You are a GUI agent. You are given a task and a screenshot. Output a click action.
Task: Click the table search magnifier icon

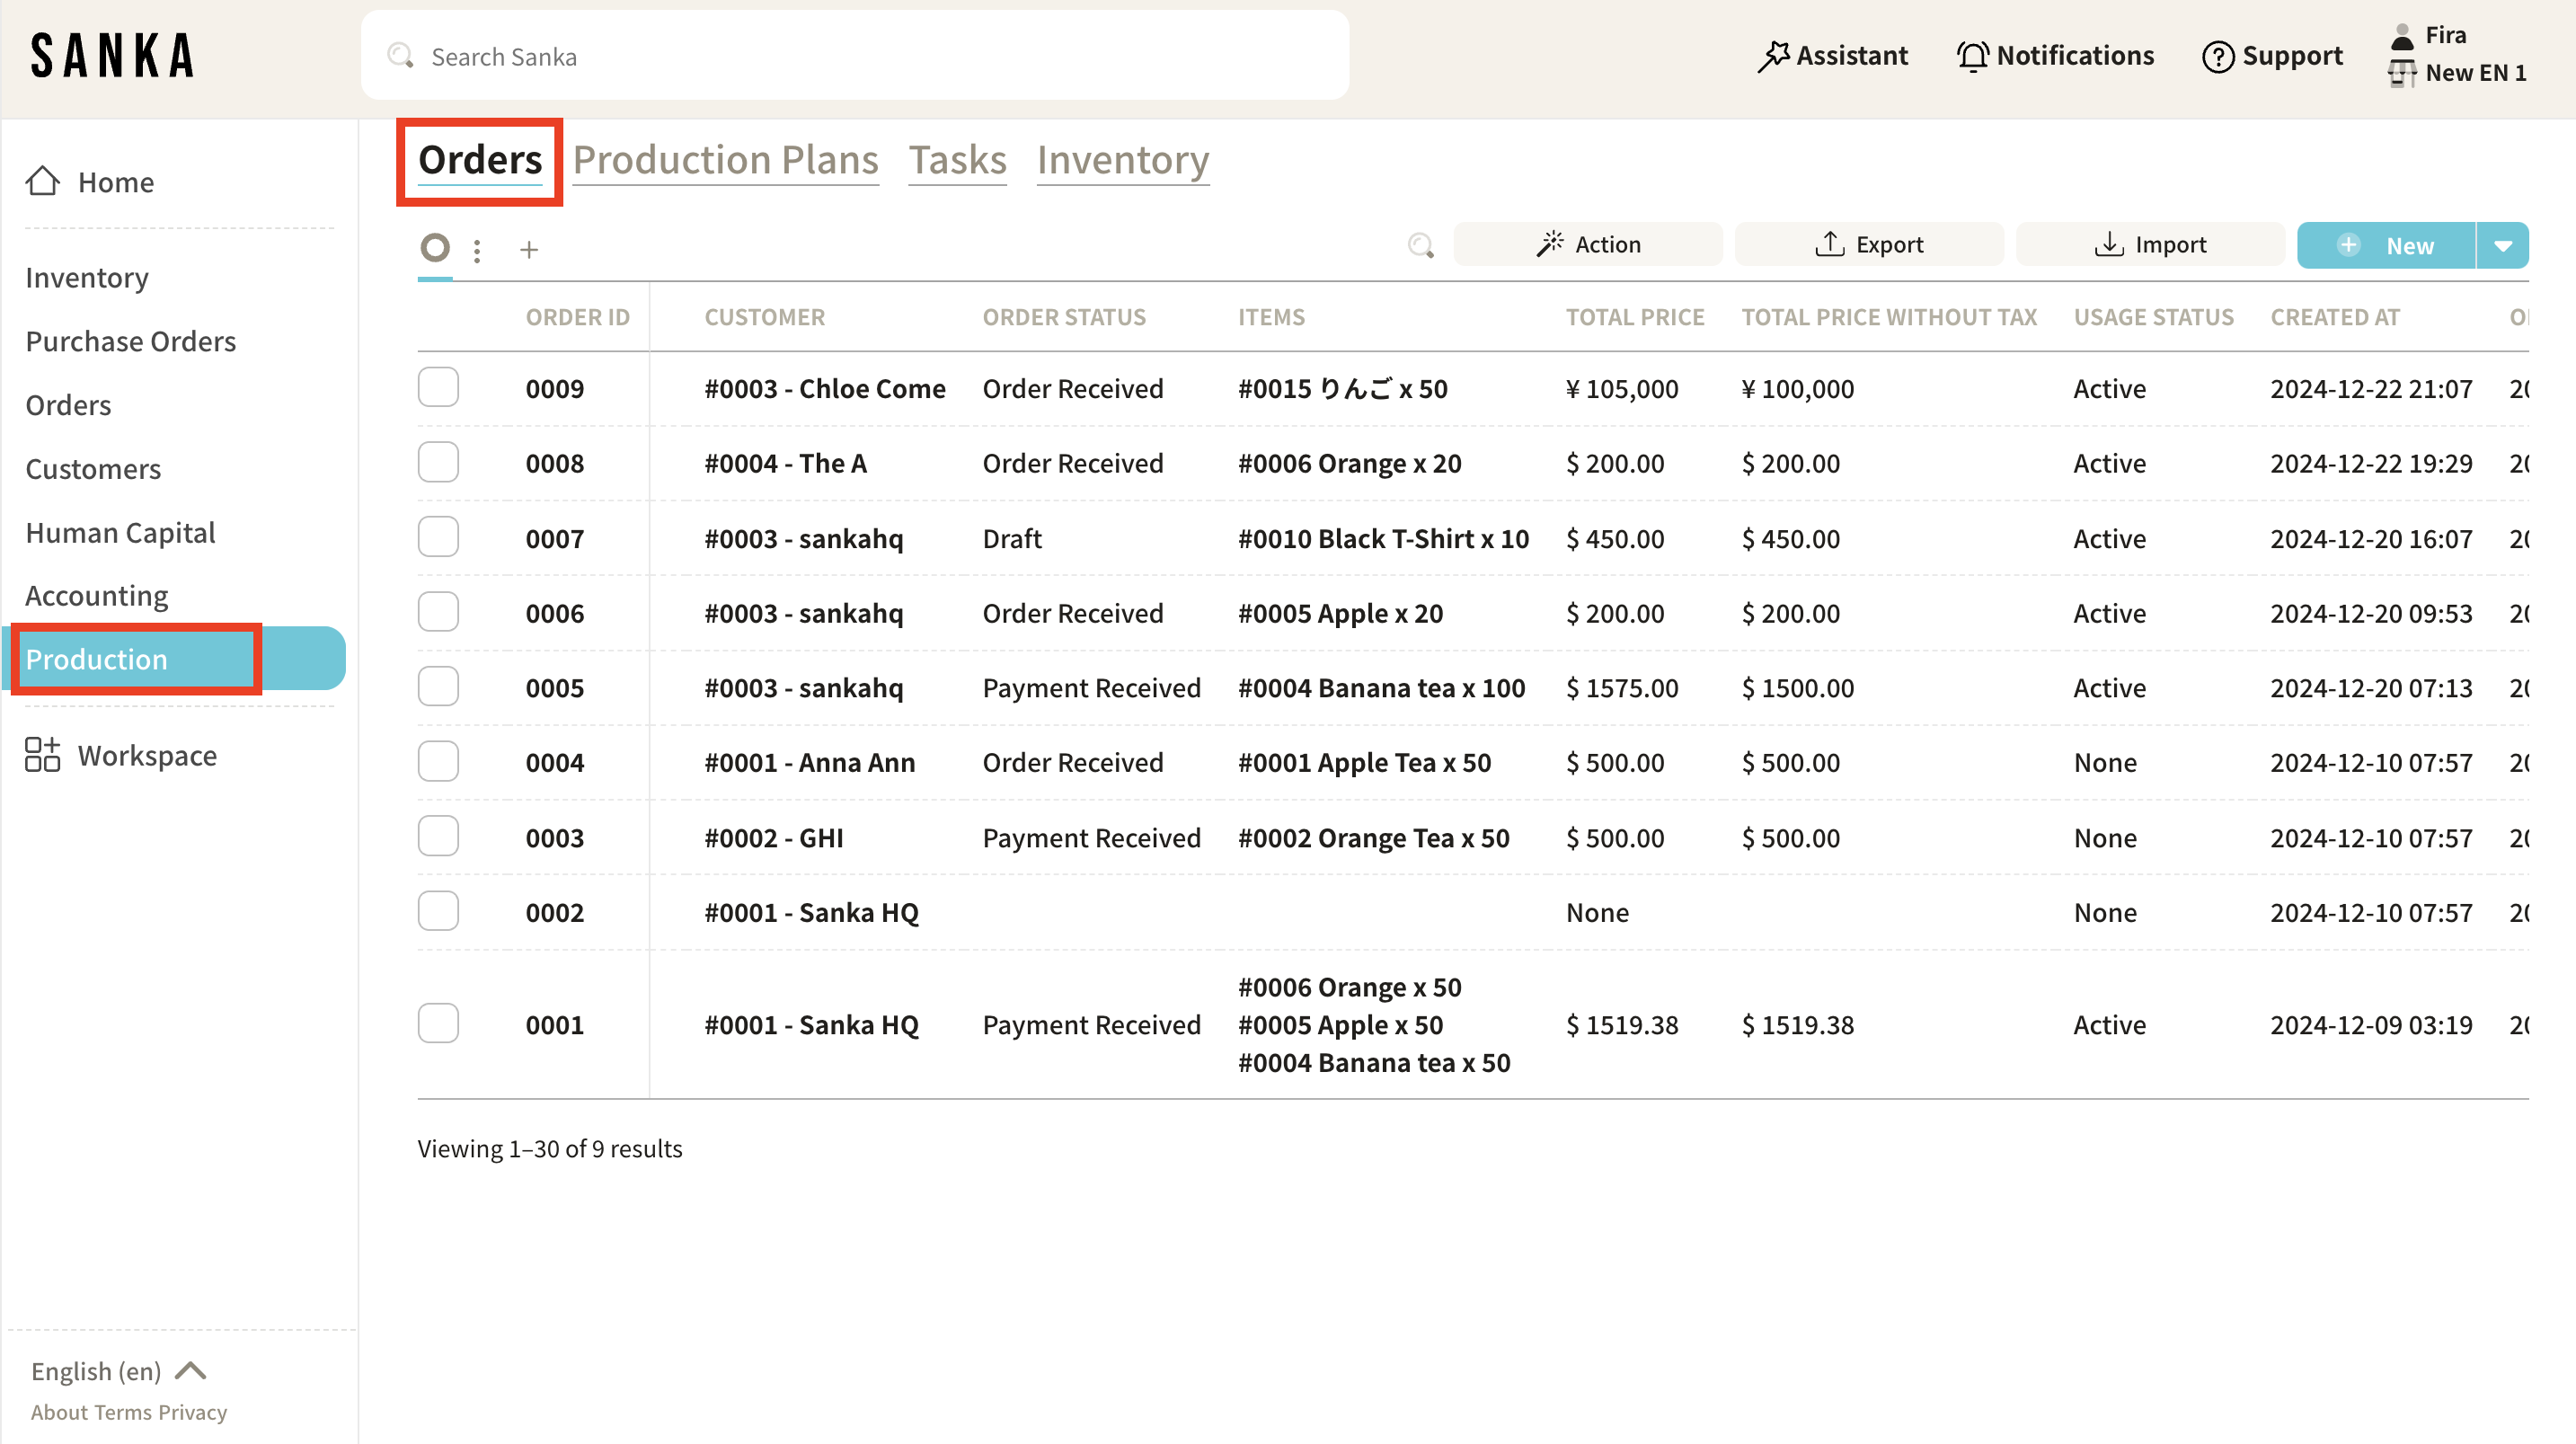pyautogui.click(x=1420, y=245)
